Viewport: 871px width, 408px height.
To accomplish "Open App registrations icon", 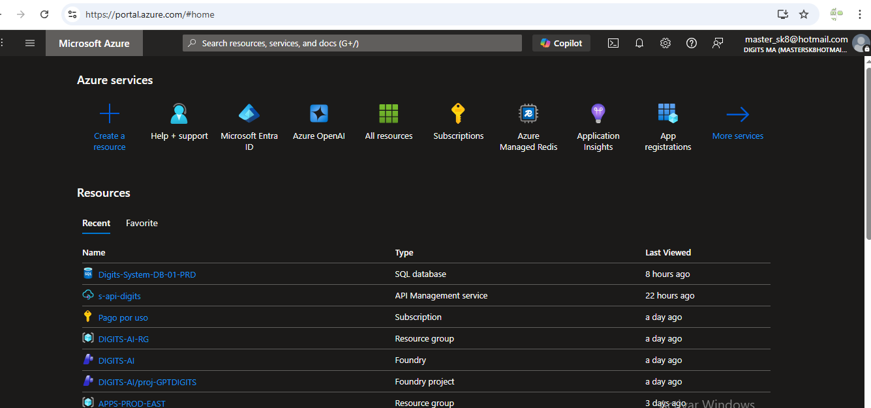I will click(668, 114).
